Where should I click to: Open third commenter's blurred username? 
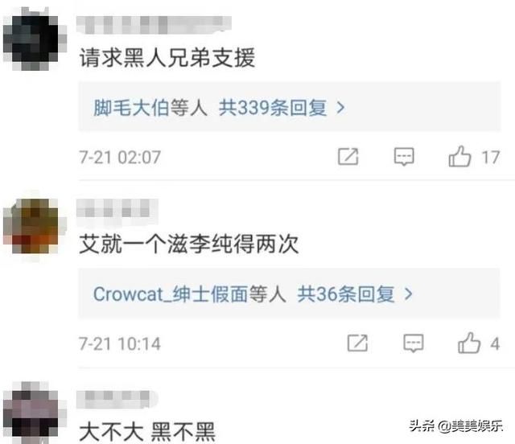pyautogui.click(x=117, y=399)
